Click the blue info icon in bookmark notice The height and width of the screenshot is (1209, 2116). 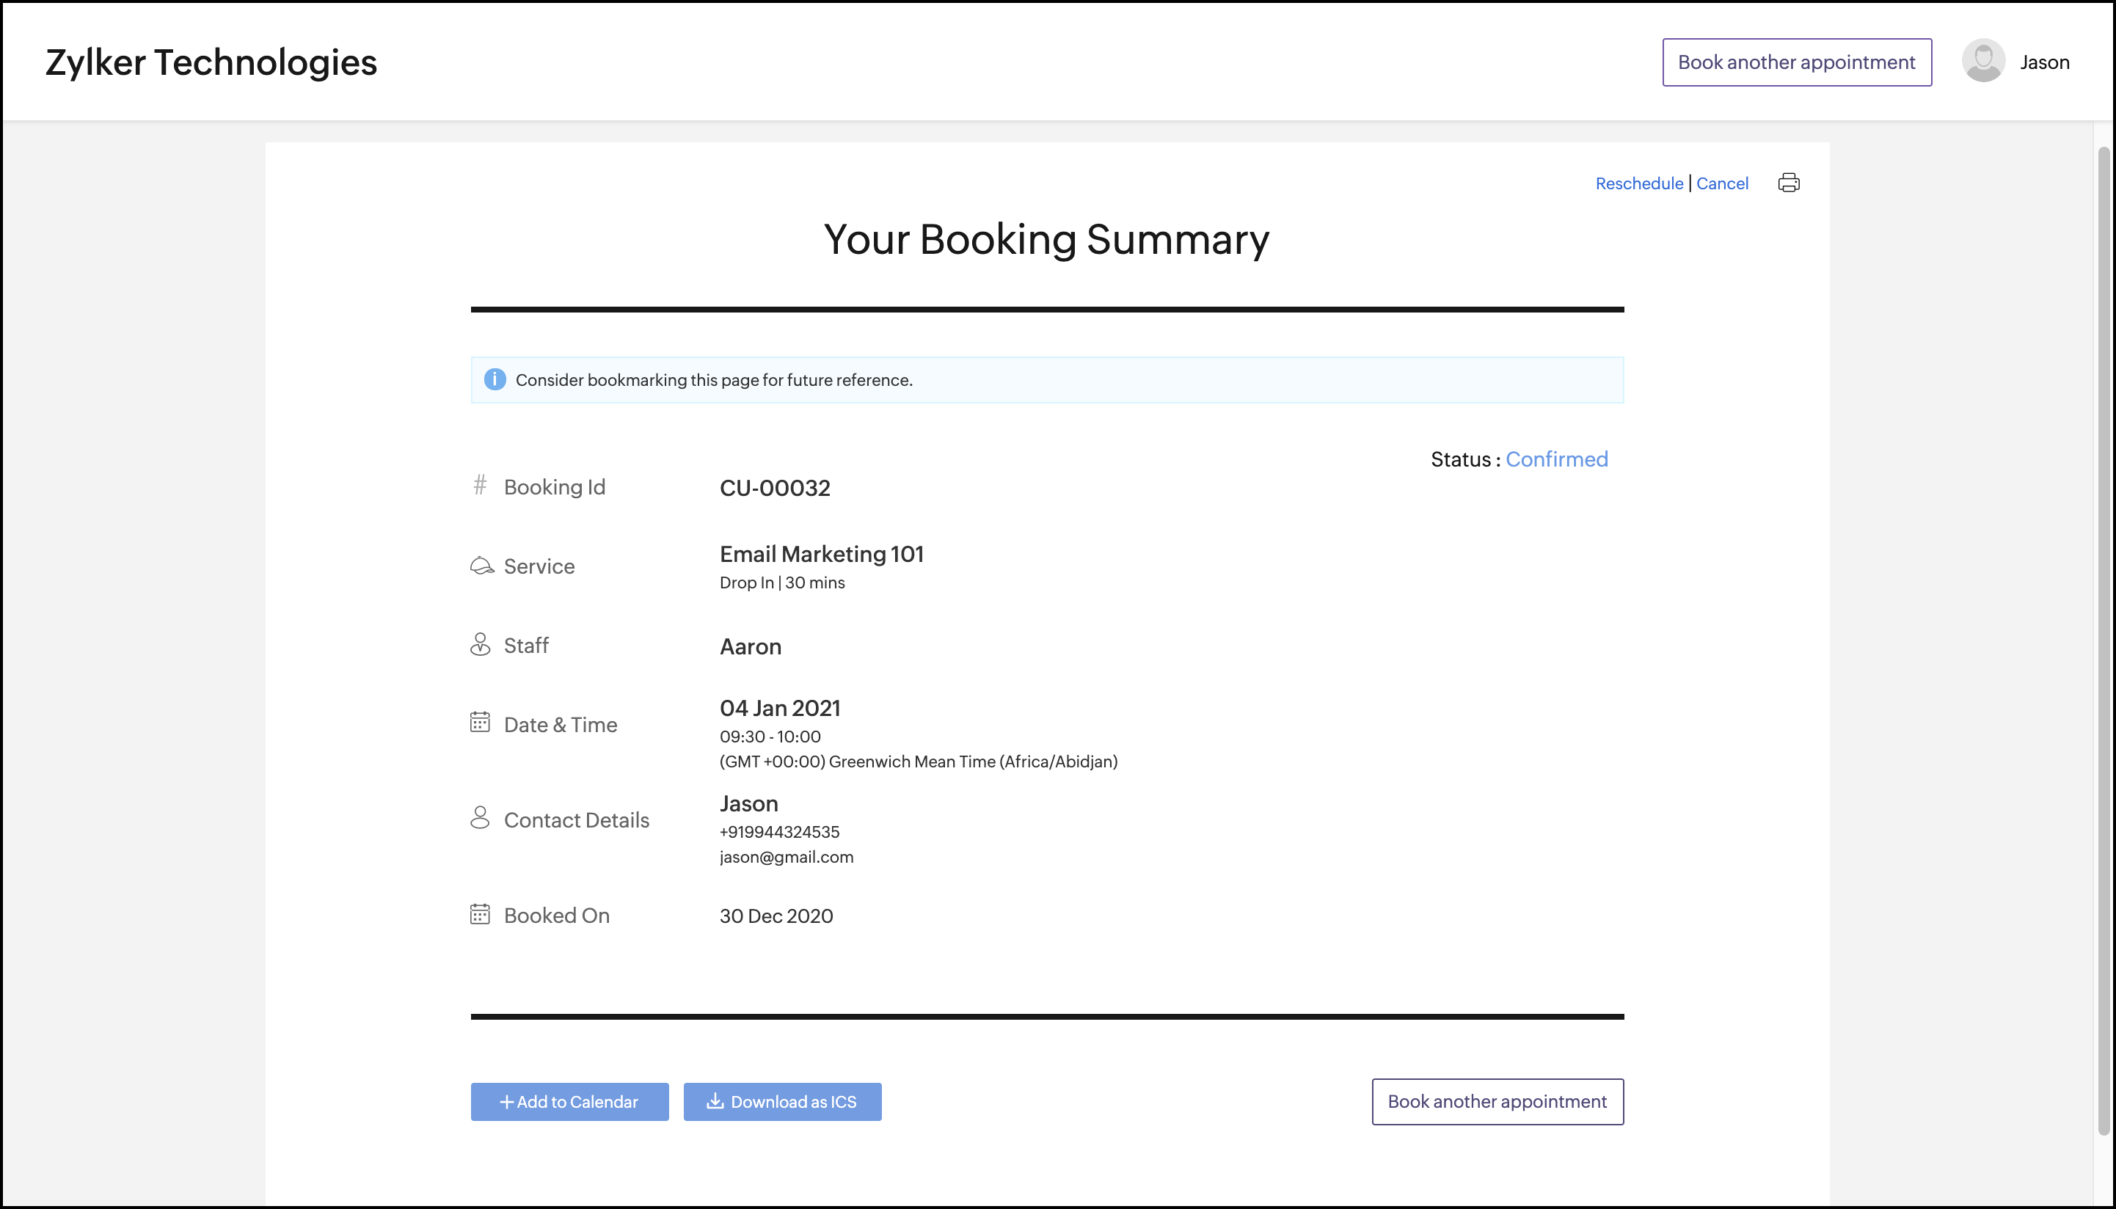click(495, 379)
